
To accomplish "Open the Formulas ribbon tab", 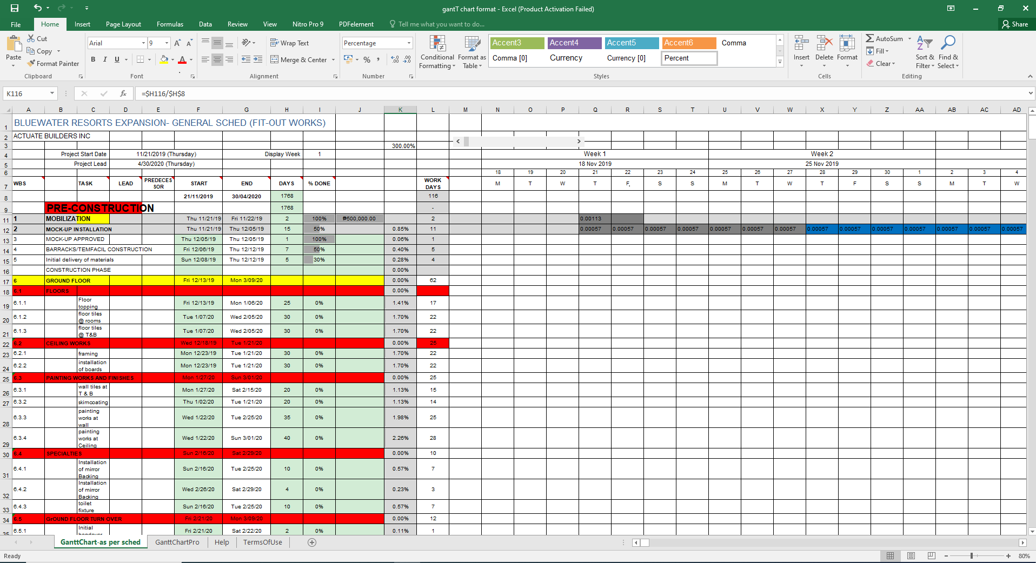I will (170, 24).
